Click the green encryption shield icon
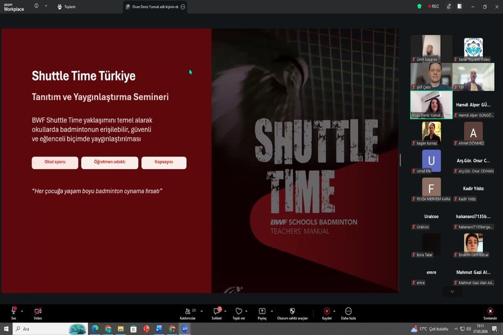Viewport: 503px width, 335px height. 419,6
